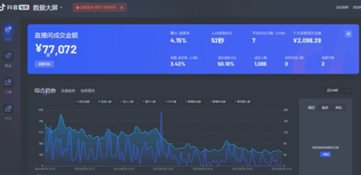This screenshot has width=361, height=175.
Task: Toggle the 新增评论数 legend series
Action: click(x=218, y=101)
